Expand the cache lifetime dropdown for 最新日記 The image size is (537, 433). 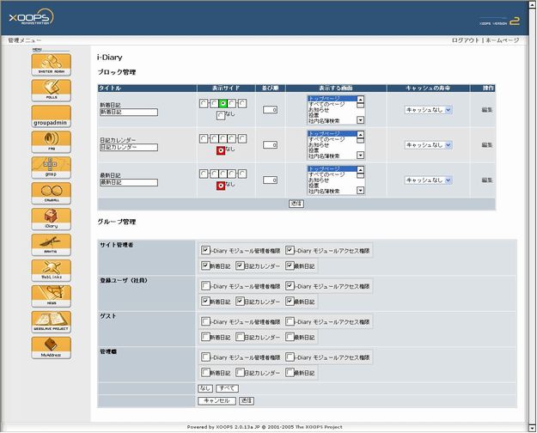point(428,180)
